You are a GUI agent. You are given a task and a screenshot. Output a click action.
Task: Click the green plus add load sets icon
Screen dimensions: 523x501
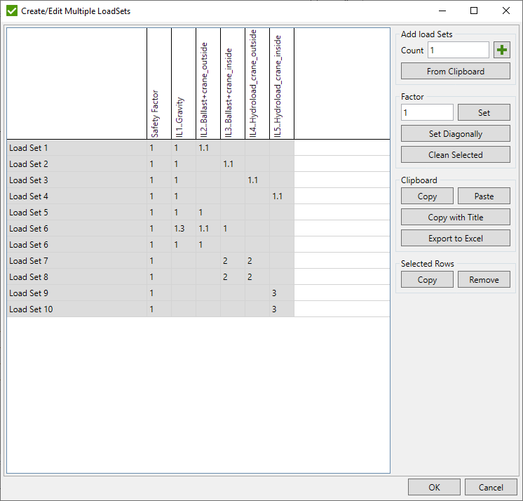tap(502, 50)
